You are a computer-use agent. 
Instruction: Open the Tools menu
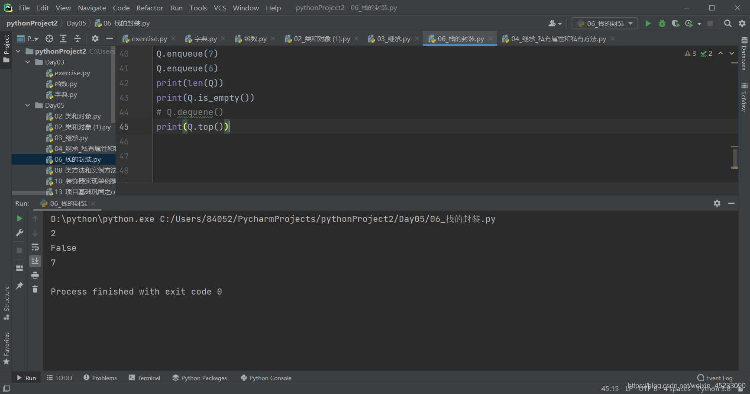click(198, 8)
